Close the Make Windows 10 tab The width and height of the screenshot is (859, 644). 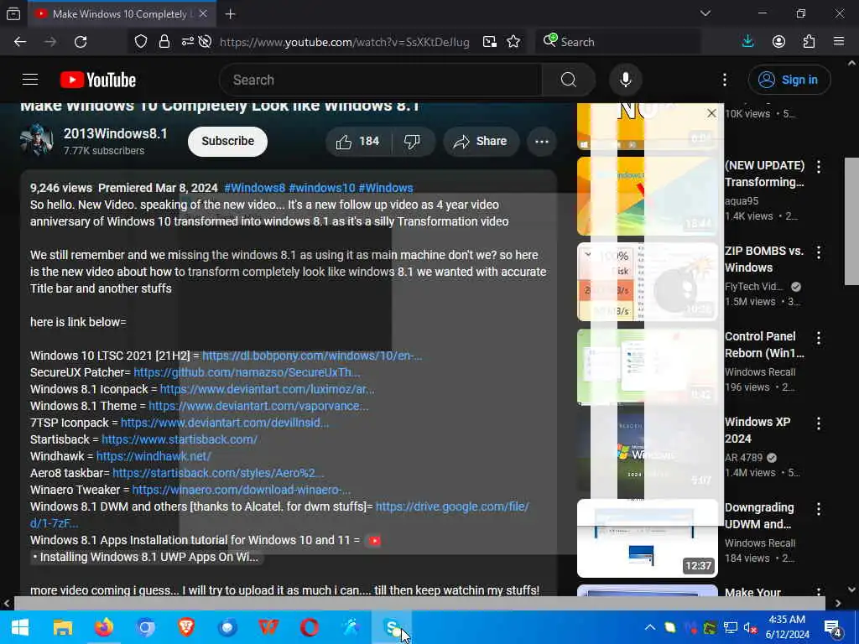tap(203, 13)
